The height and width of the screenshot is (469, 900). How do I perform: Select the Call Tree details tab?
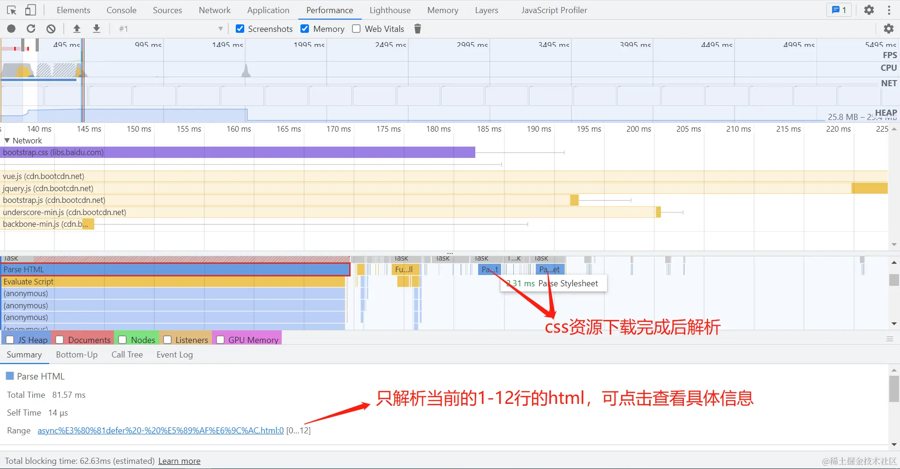(x=127, y=355)
